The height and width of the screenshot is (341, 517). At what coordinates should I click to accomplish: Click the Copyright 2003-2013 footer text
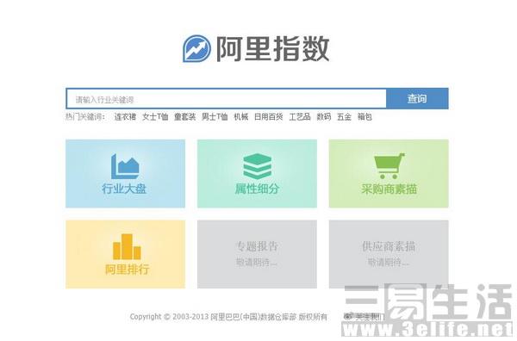point(228,317)
